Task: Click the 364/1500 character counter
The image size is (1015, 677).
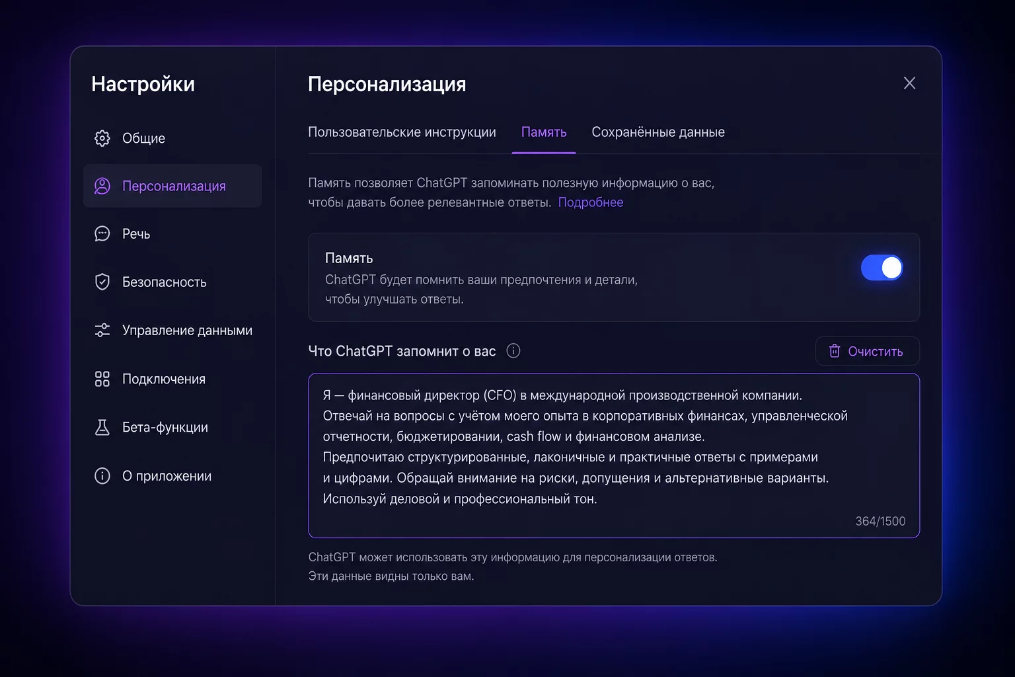Action: click(x=880, y=521)
